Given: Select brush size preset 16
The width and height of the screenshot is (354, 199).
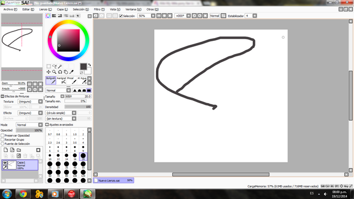Looking at the screenshot, I should (x=75, y=157).
